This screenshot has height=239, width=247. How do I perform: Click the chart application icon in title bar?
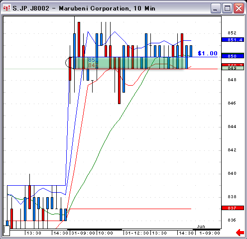[x=7, y=8]
